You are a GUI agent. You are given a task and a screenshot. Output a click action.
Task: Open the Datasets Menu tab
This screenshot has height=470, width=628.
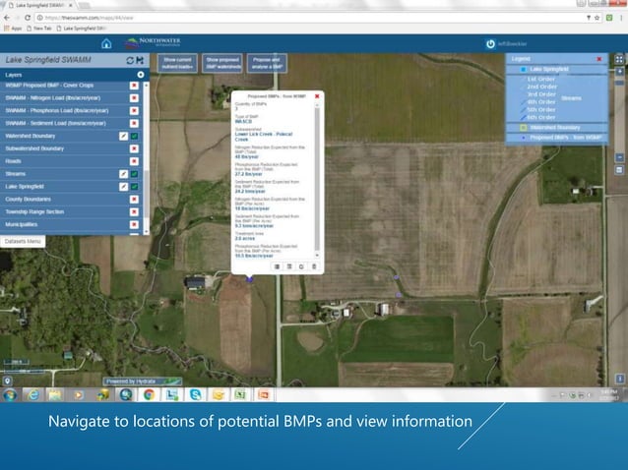pos(21,241)
